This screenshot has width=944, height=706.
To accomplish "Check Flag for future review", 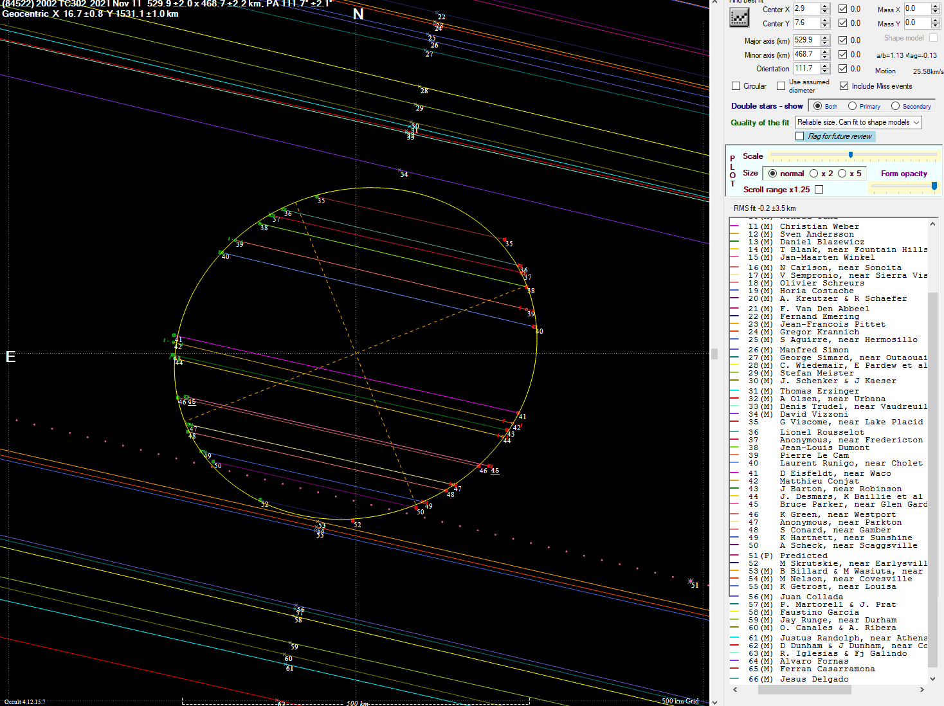I will [800, 136].
